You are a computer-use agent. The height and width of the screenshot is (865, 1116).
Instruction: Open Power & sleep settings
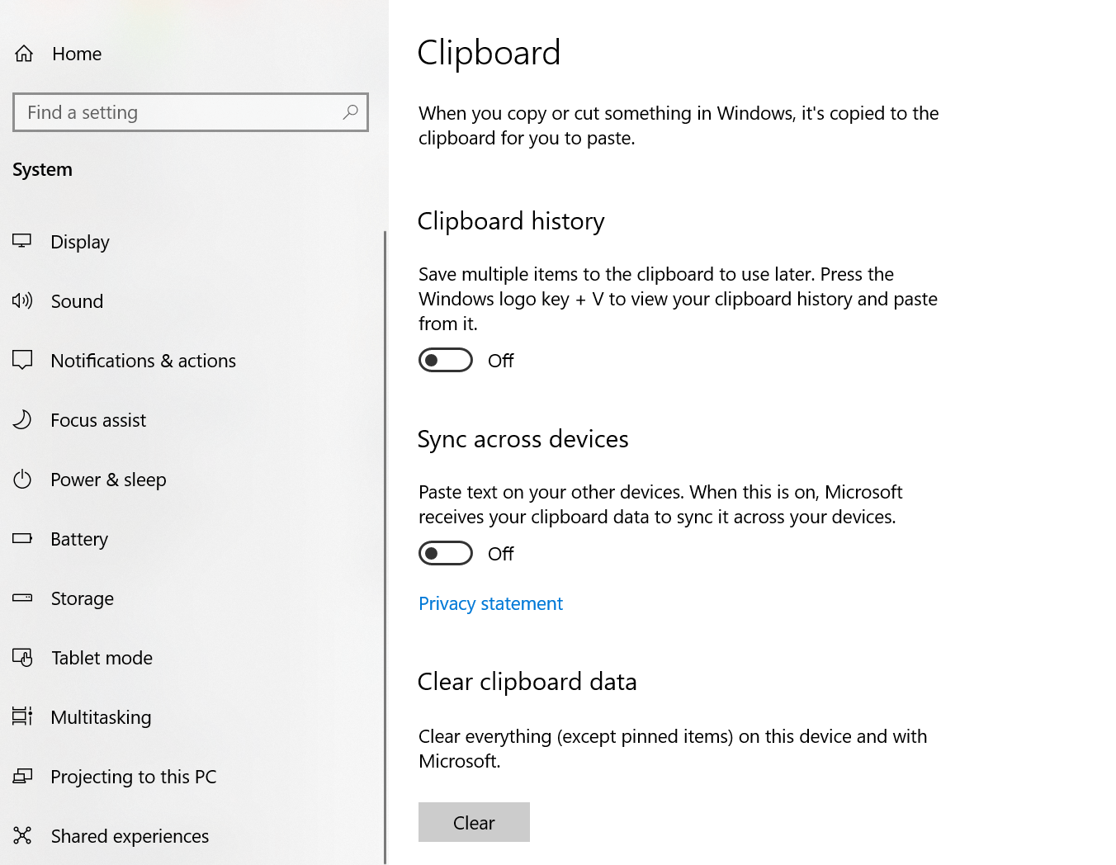point(108,479)
